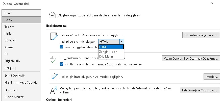Switch to the Gelişmiş options category
Image resolution: width=222 pixels, height=101 pixels.
(10, 68)
